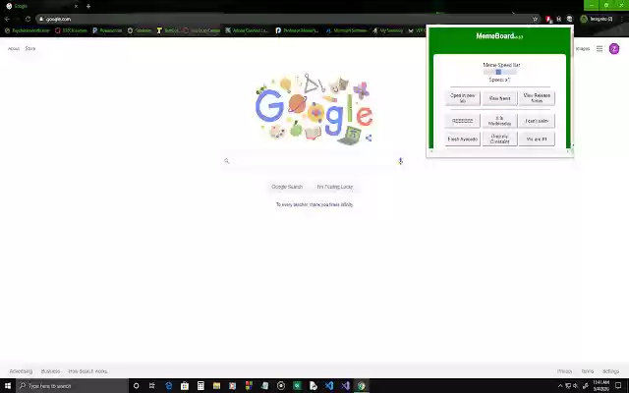Reload the page with the refresh icon

pyautogui.click(x=28, y=19)
